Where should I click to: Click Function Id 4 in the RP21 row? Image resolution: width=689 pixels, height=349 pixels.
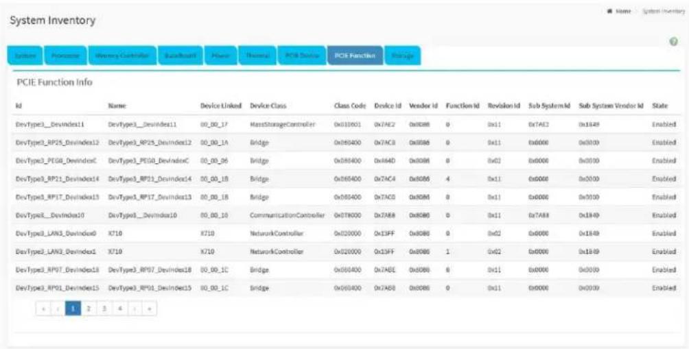[447, 179]
